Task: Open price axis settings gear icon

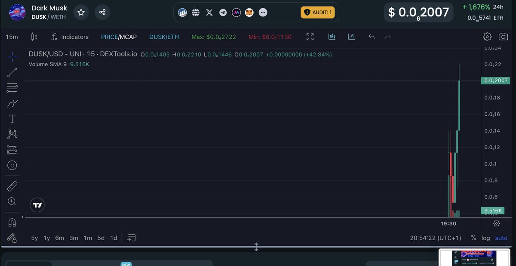Action: tap(497, 223)
